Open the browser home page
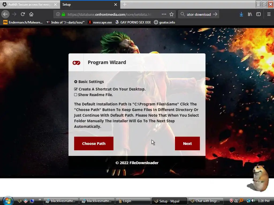Viewport: 274px width, 205px height. point(31,14)
